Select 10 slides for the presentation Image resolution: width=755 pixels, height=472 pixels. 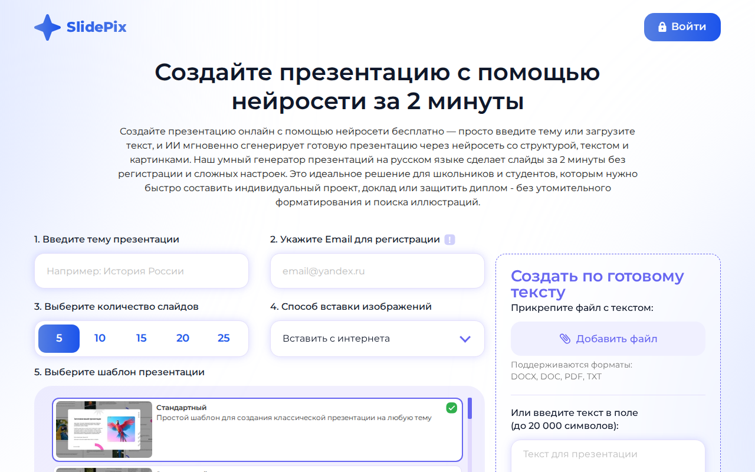pyautogui.click(x=100, y=338)
